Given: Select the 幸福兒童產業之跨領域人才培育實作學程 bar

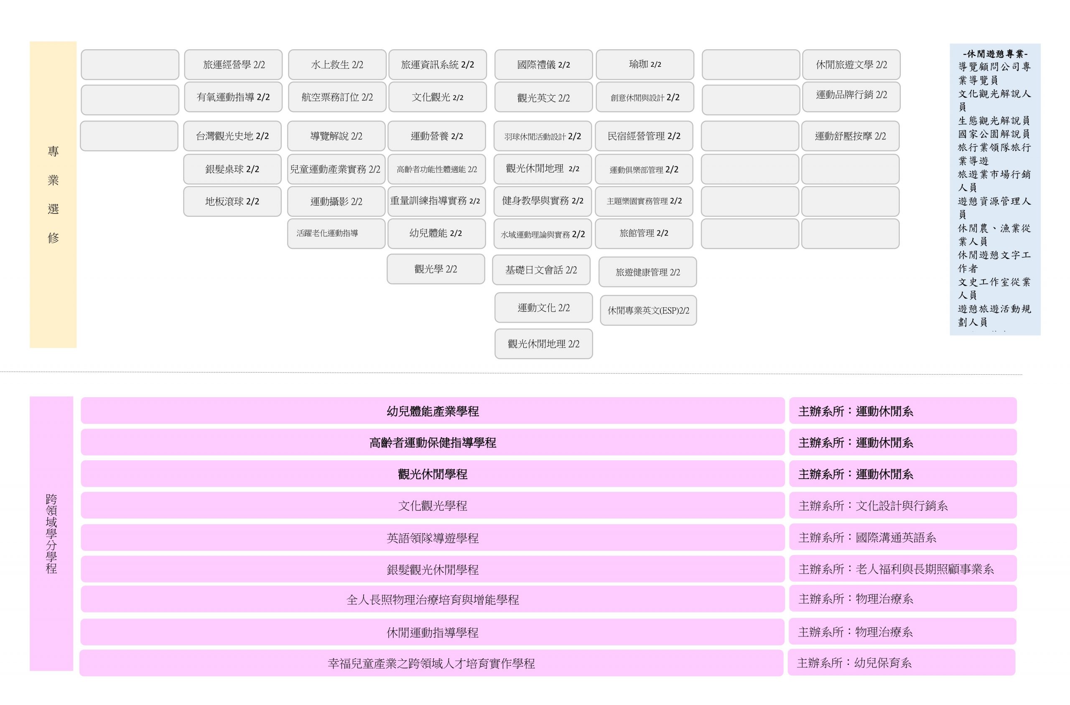Looking at the screenshot, I should click(431, 663).
